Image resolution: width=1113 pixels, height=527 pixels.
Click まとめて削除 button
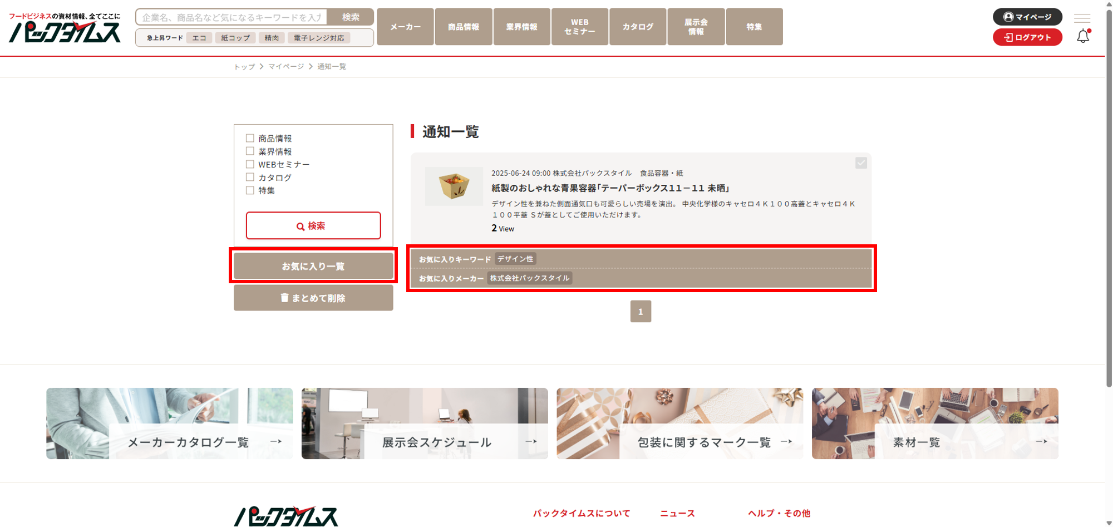tap(313, 298)
